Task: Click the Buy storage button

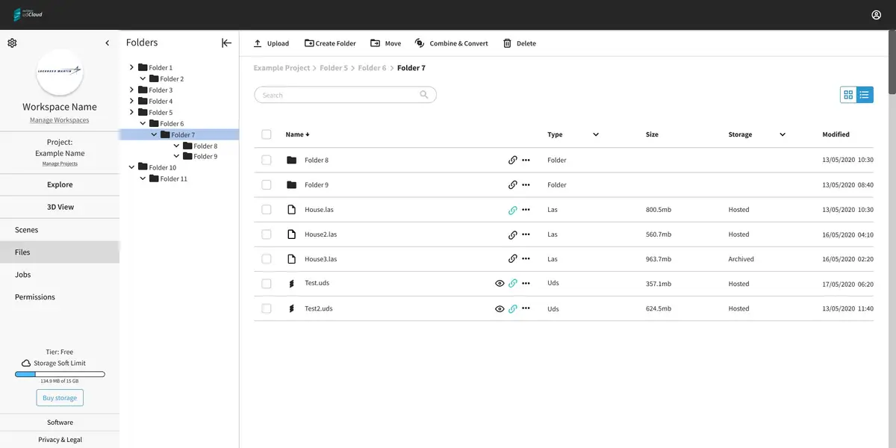Action: [x=60, y=398]
